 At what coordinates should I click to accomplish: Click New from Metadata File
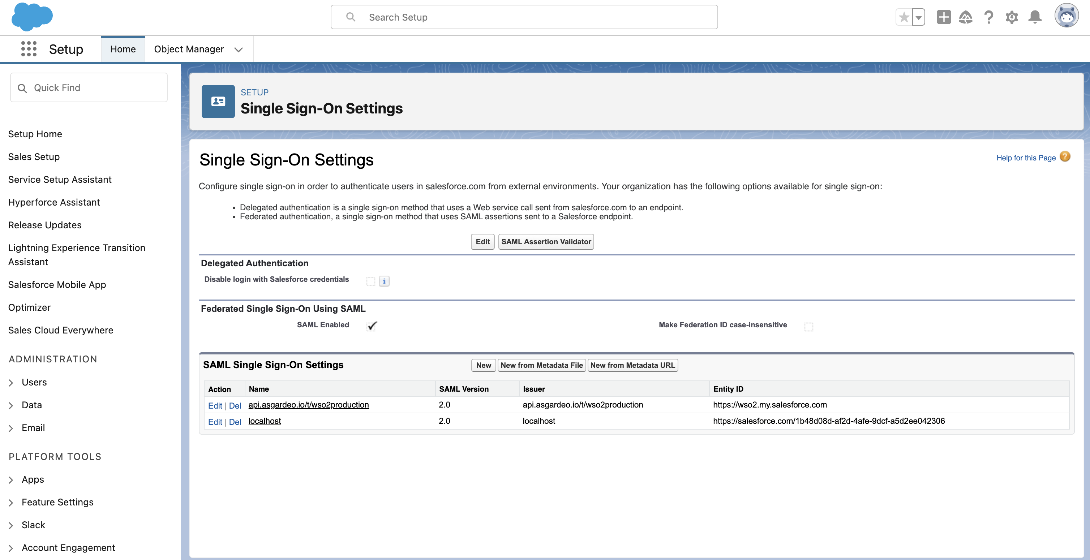(542, 365)
